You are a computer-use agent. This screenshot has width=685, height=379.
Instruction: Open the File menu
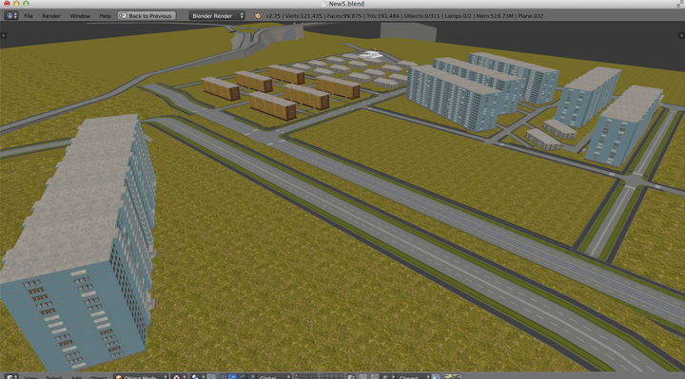29,16
